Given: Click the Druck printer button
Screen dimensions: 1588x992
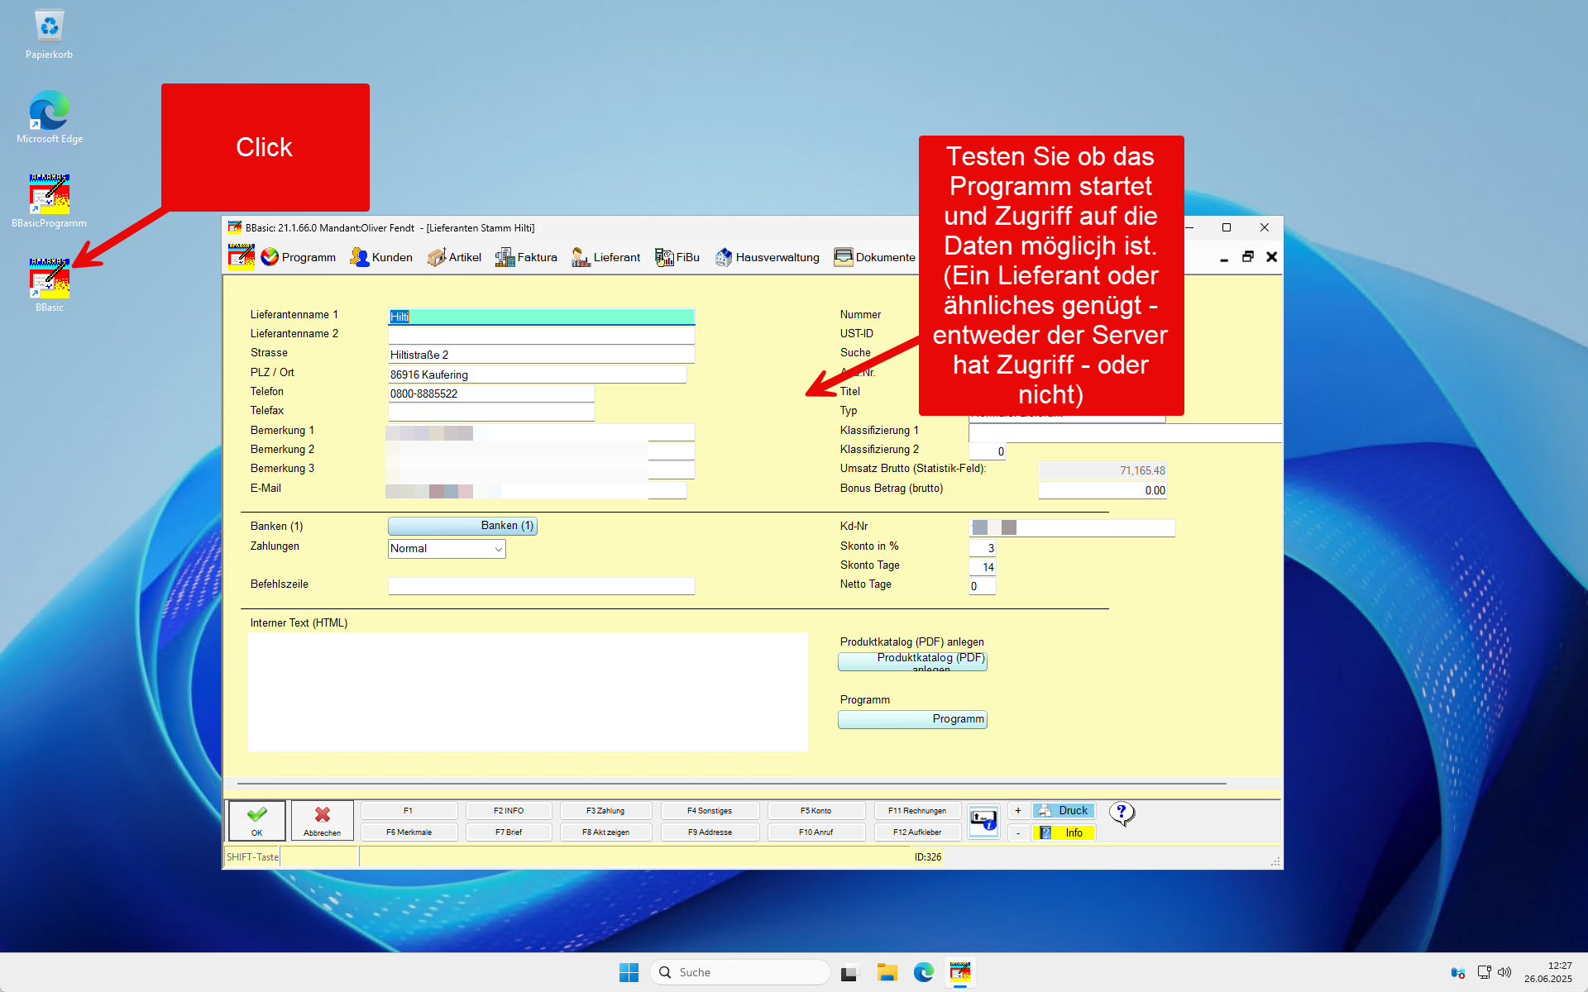Looking at the screenshot, I should 1064,810.
